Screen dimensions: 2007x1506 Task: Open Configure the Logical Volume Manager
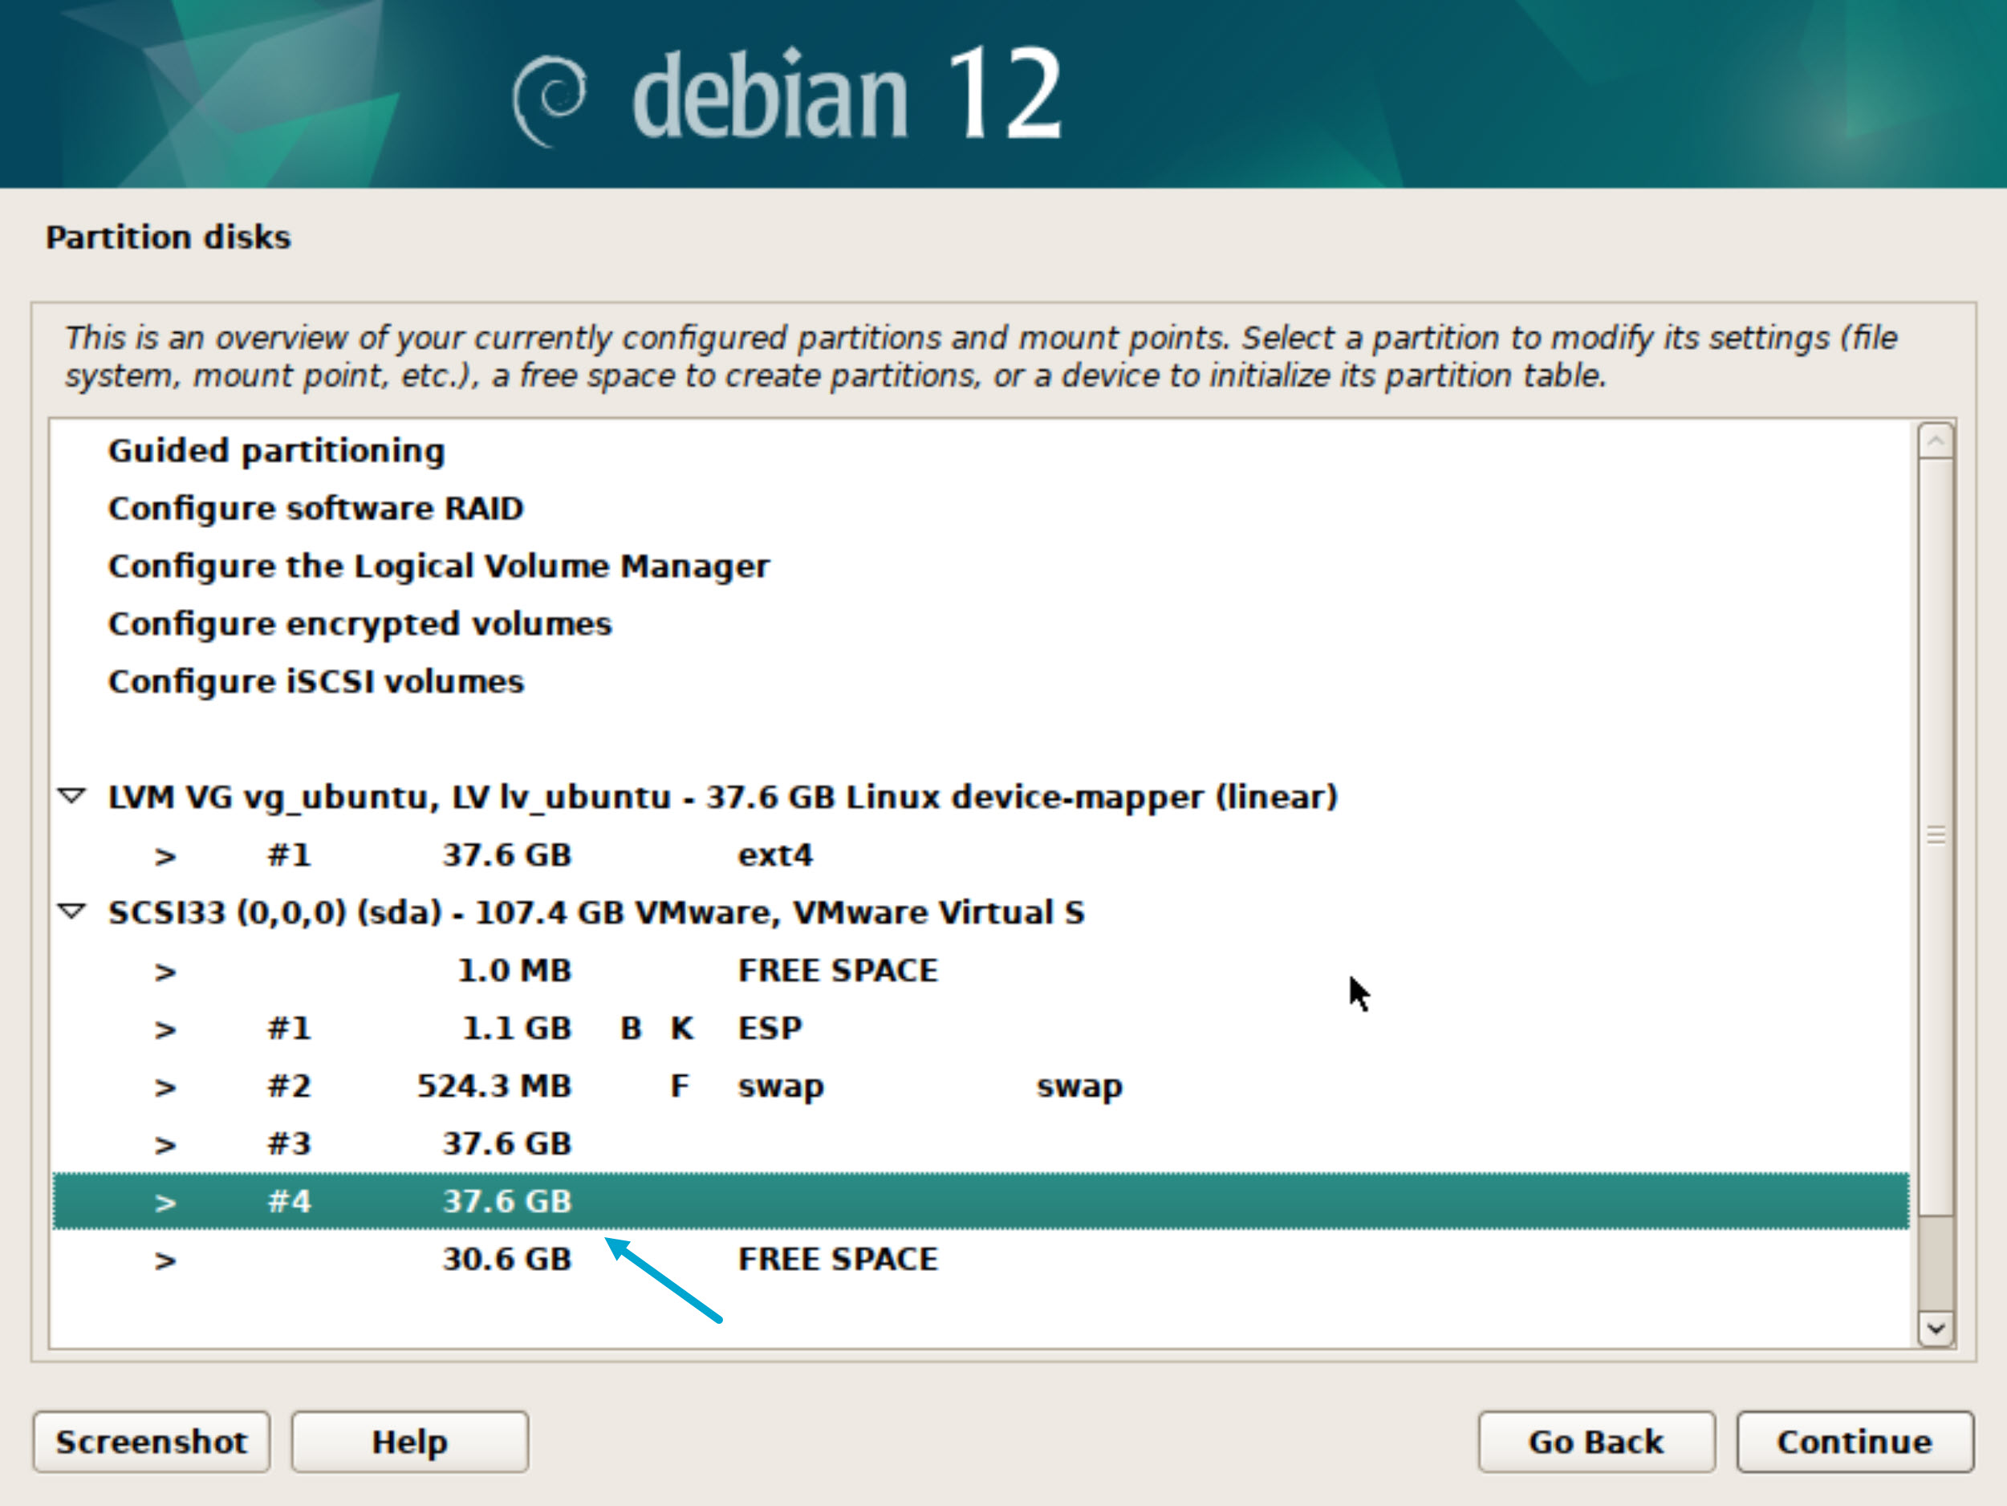pyautogui.click(x=438, y=566)
